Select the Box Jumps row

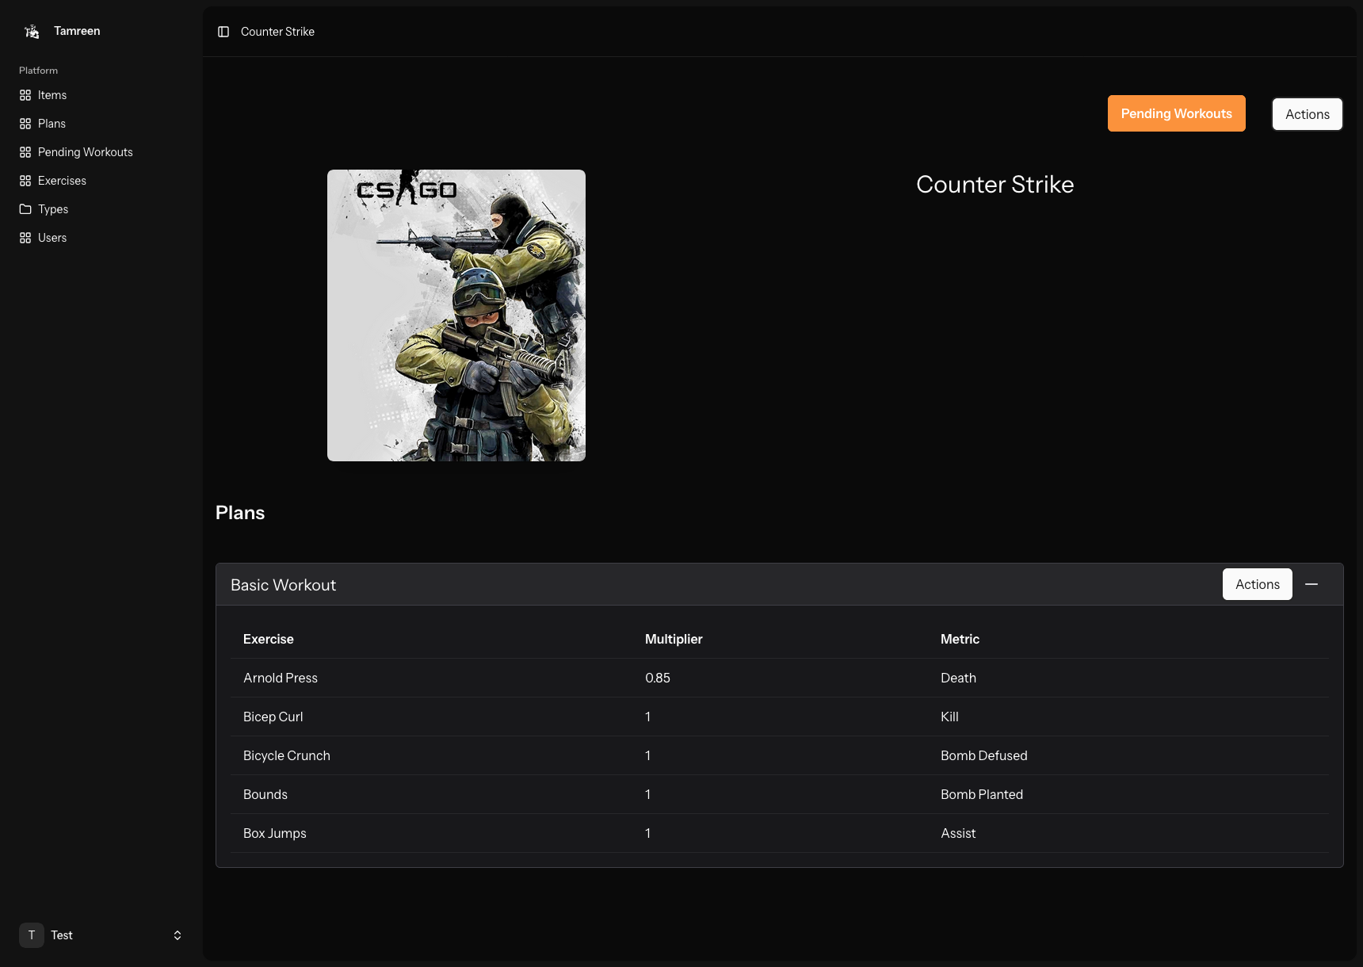click(780, 833)
